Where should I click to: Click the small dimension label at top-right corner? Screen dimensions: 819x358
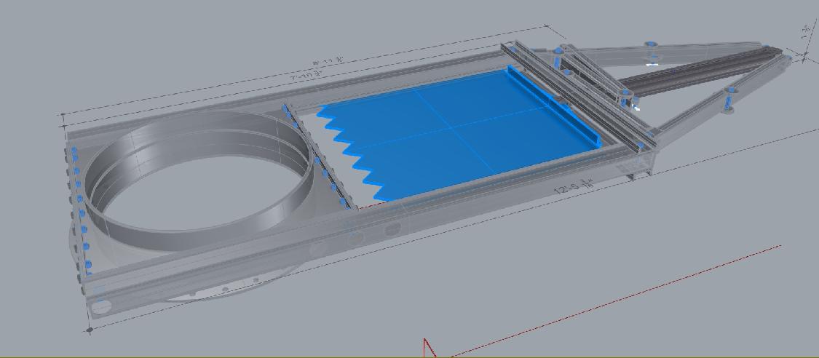click(x=807, y=31)
